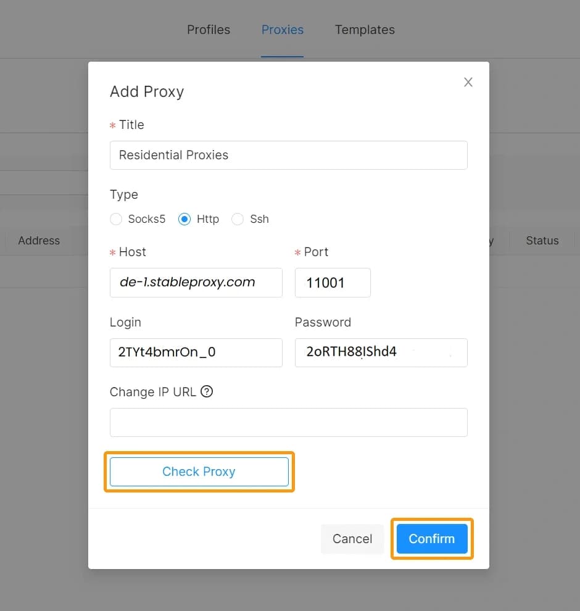The image size is (580, 611).
Task: Focus the empty Change IP URL field
Action: point(288,422)
